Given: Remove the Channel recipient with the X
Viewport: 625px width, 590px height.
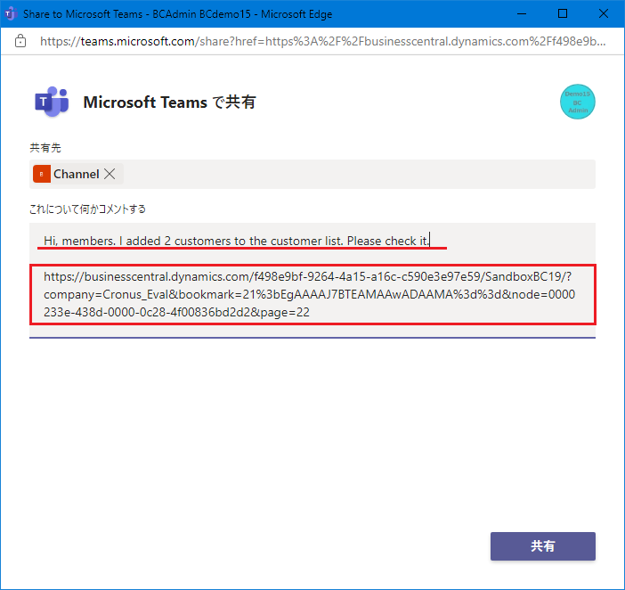Looking at the screenshot, I should (x=110, y=175).
